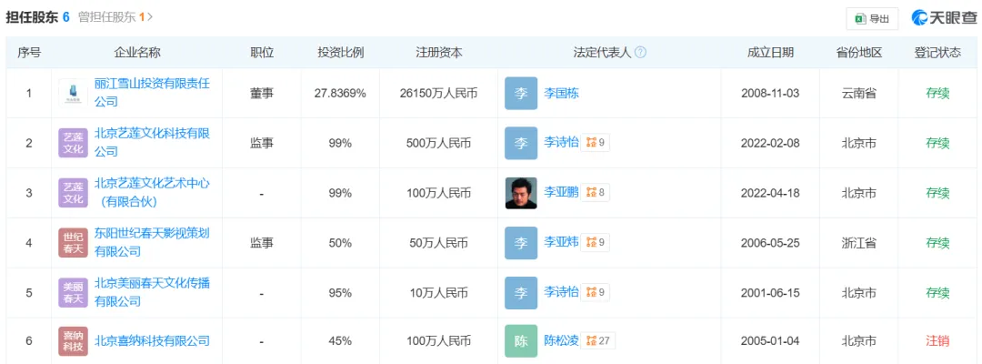Click 李亚鹏's portrait photo thumbnail

point(521,193)
